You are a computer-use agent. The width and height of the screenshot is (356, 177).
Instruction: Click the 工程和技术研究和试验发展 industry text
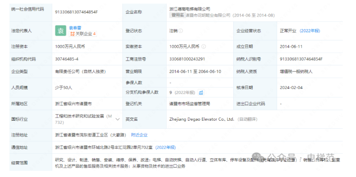pyautogui.click(x=80, y=116)
